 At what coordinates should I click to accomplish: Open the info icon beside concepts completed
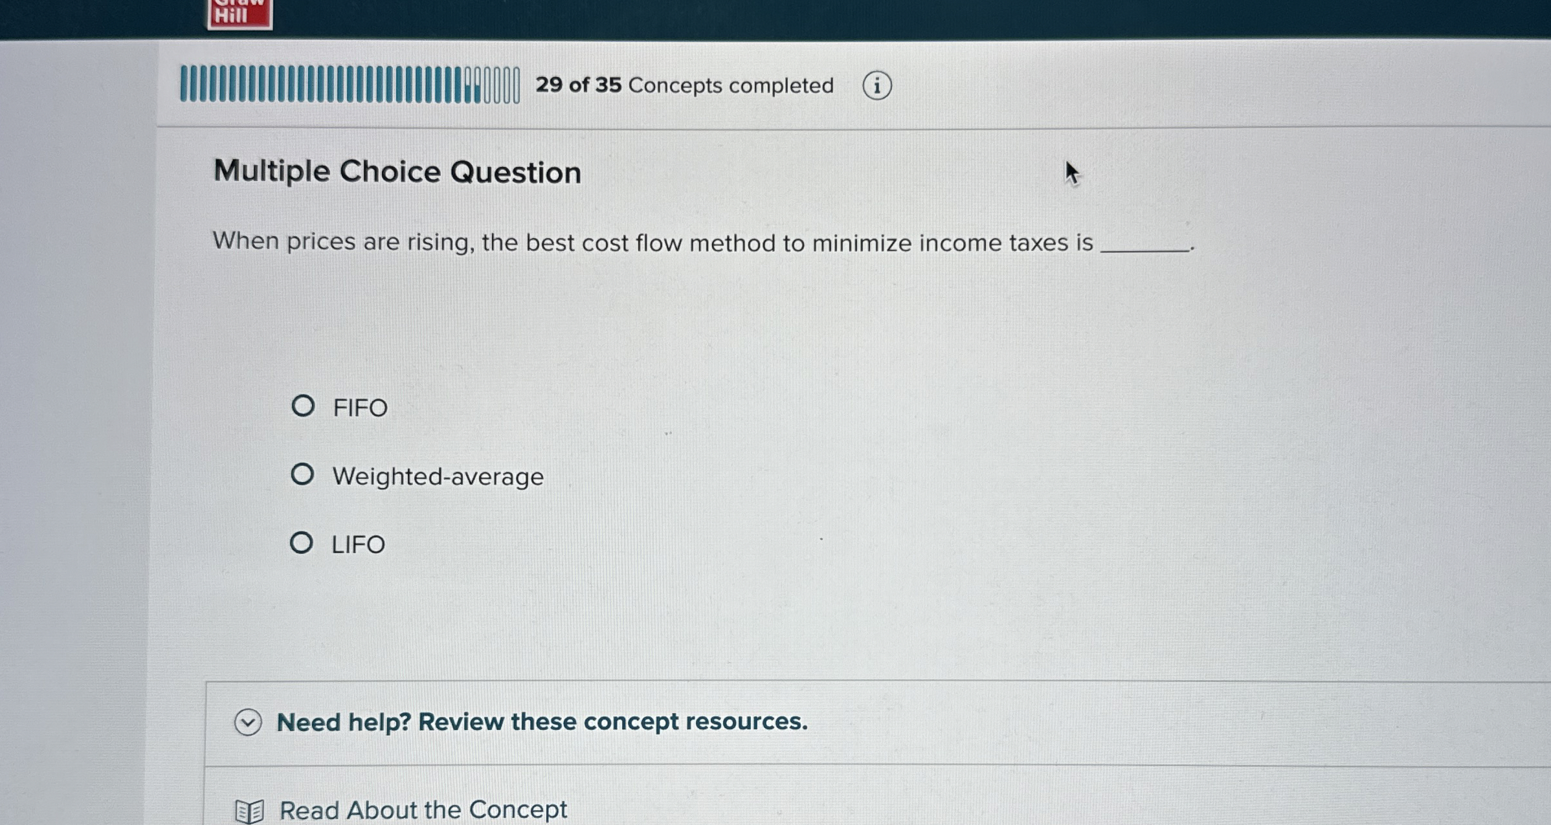[878, 85]
